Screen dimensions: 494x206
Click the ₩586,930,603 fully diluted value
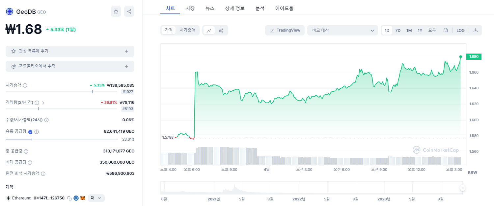120,173
